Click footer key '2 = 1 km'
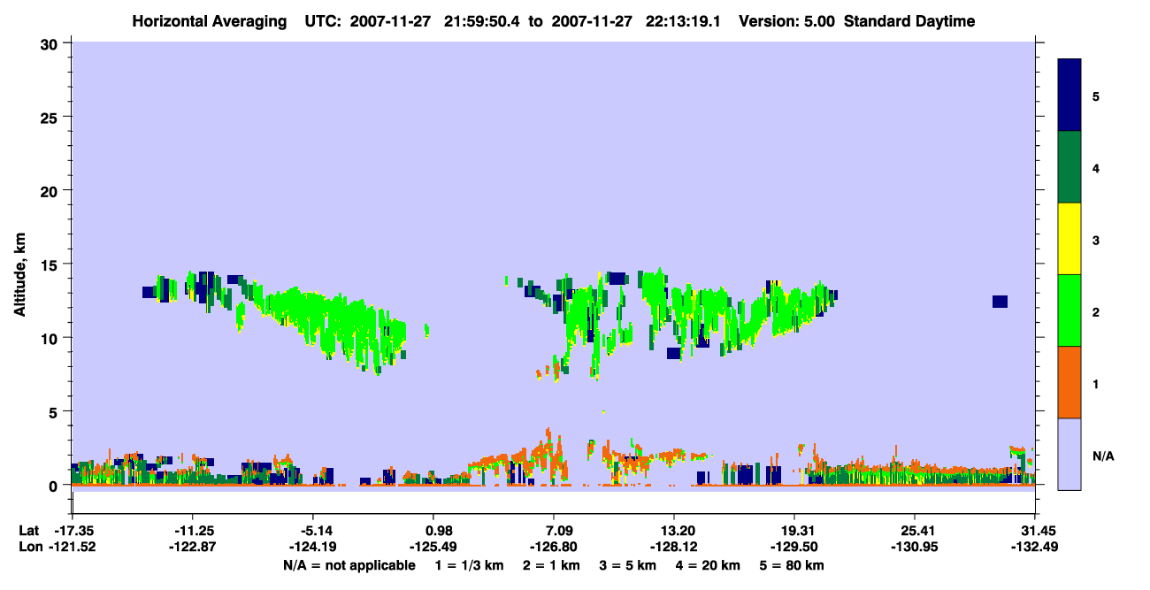 [x=553, y=565]
